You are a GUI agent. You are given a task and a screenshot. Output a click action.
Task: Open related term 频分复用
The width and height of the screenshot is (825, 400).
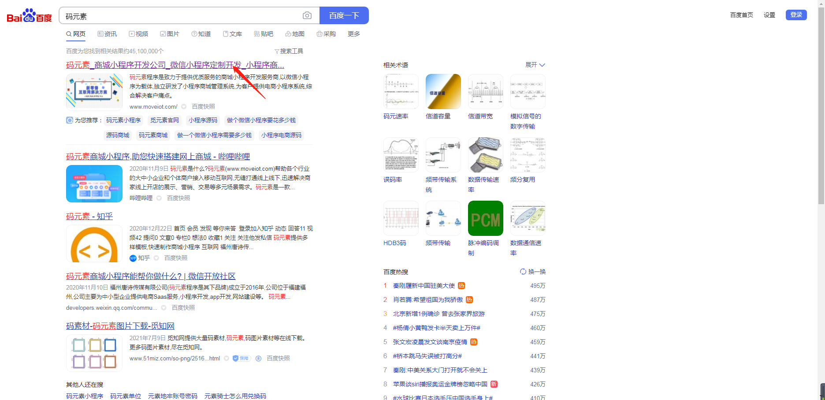tap(523, 180)
